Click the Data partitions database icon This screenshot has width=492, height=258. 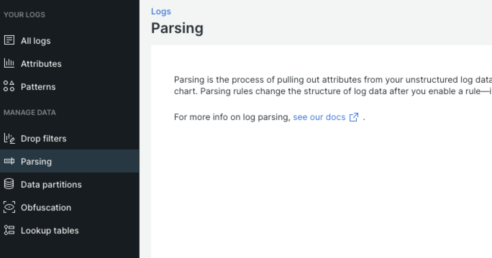[x=9, y=184]
